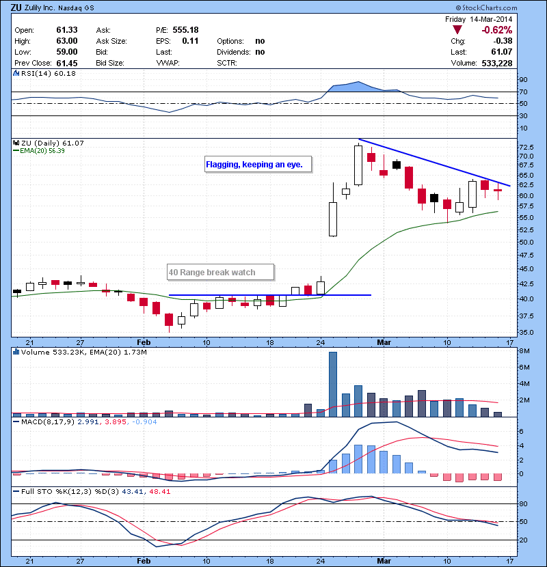Click the MACD signal value 3.895
547x567 pixels.
pos(116,421)
